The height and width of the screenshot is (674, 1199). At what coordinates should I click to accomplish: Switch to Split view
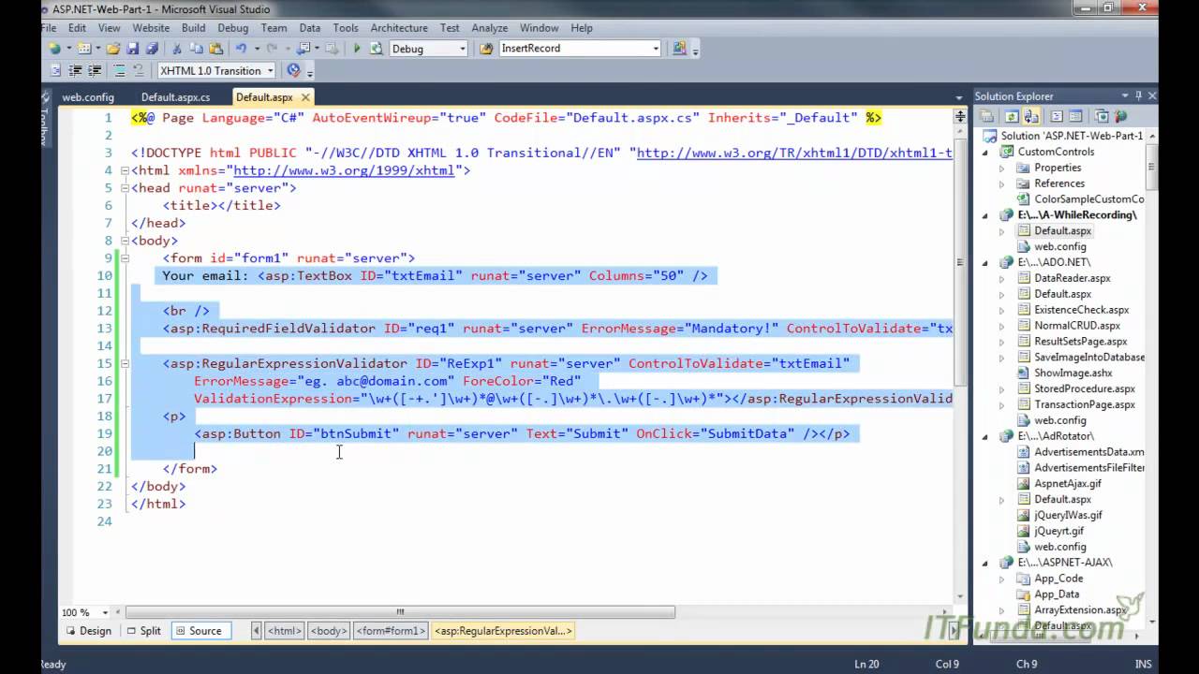click(x=143, y=631)
